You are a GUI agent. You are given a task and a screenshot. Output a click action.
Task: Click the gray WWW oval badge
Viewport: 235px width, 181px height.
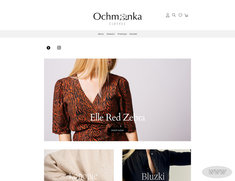point(217,172)
